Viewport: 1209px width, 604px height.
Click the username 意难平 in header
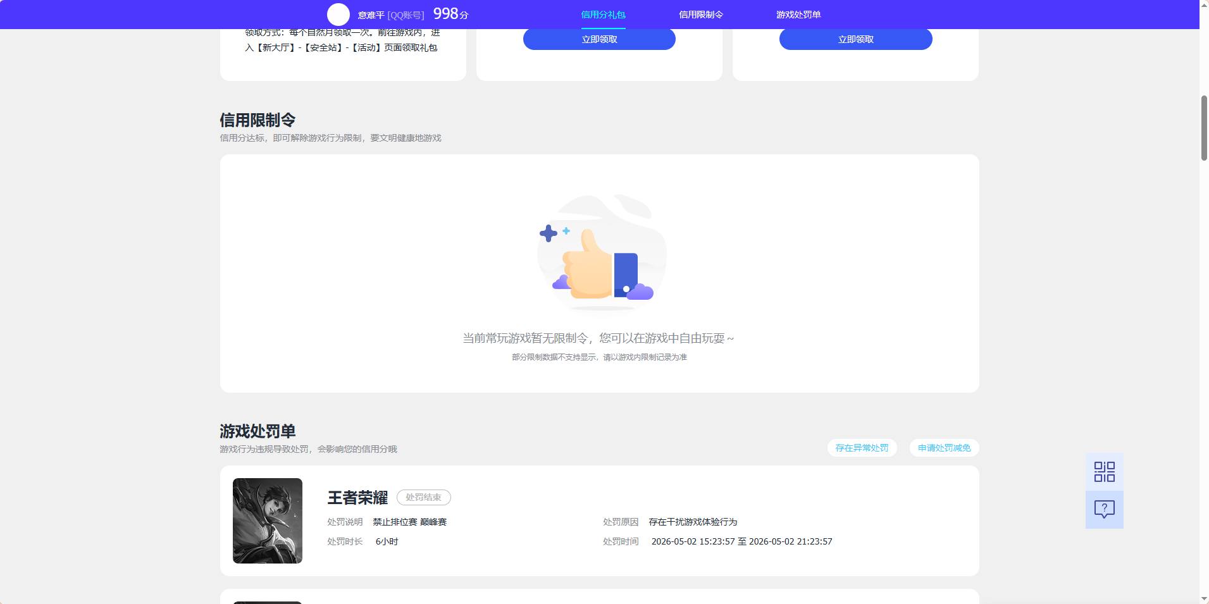(371, 15)
